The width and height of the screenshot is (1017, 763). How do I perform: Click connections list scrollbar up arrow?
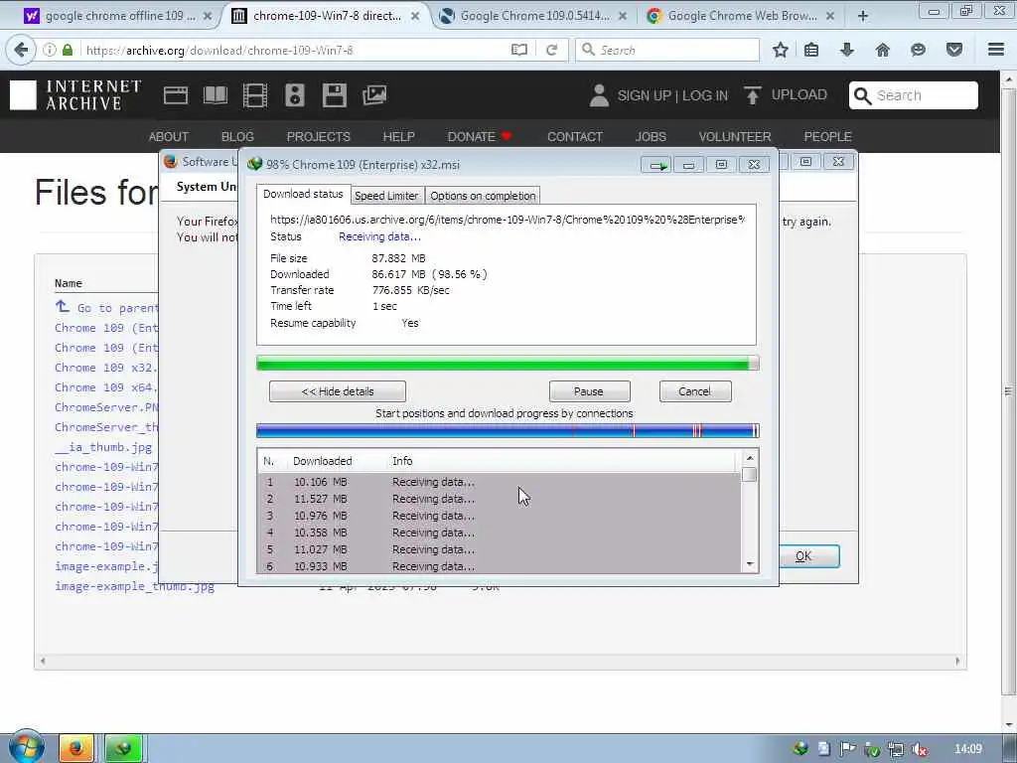[750, 458]
